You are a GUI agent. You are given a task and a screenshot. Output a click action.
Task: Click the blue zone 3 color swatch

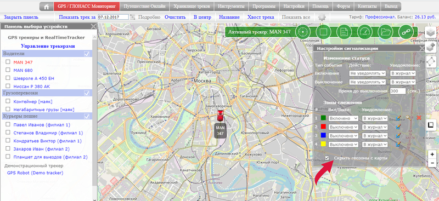pyautogui.click(x=323, y=136)
